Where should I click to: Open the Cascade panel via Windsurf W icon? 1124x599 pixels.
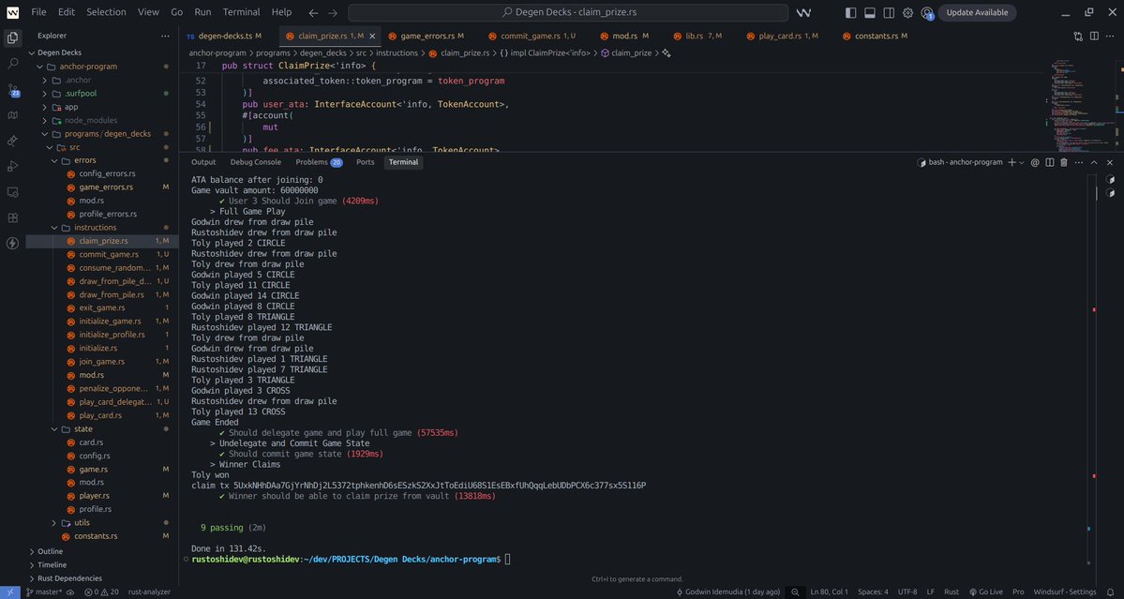803,12
